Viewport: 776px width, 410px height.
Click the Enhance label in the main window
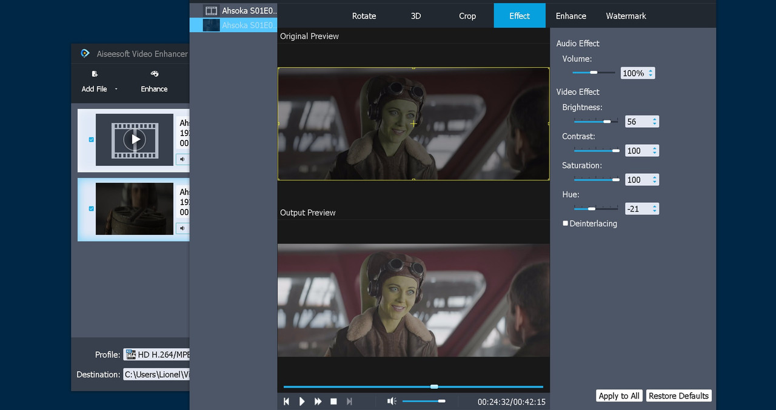pyautogui.click(x=154, y=89)
